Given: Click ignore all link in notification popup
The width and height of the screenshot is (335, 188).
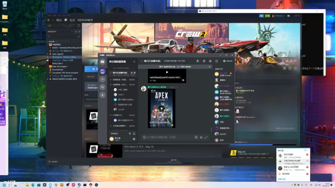Looking at the screenshot, I should point(282,179).
